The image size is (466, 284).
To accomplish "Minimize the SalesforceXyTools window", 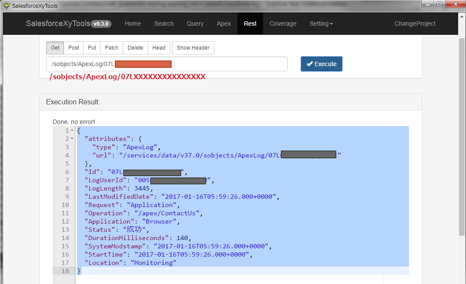I will 428,4.
